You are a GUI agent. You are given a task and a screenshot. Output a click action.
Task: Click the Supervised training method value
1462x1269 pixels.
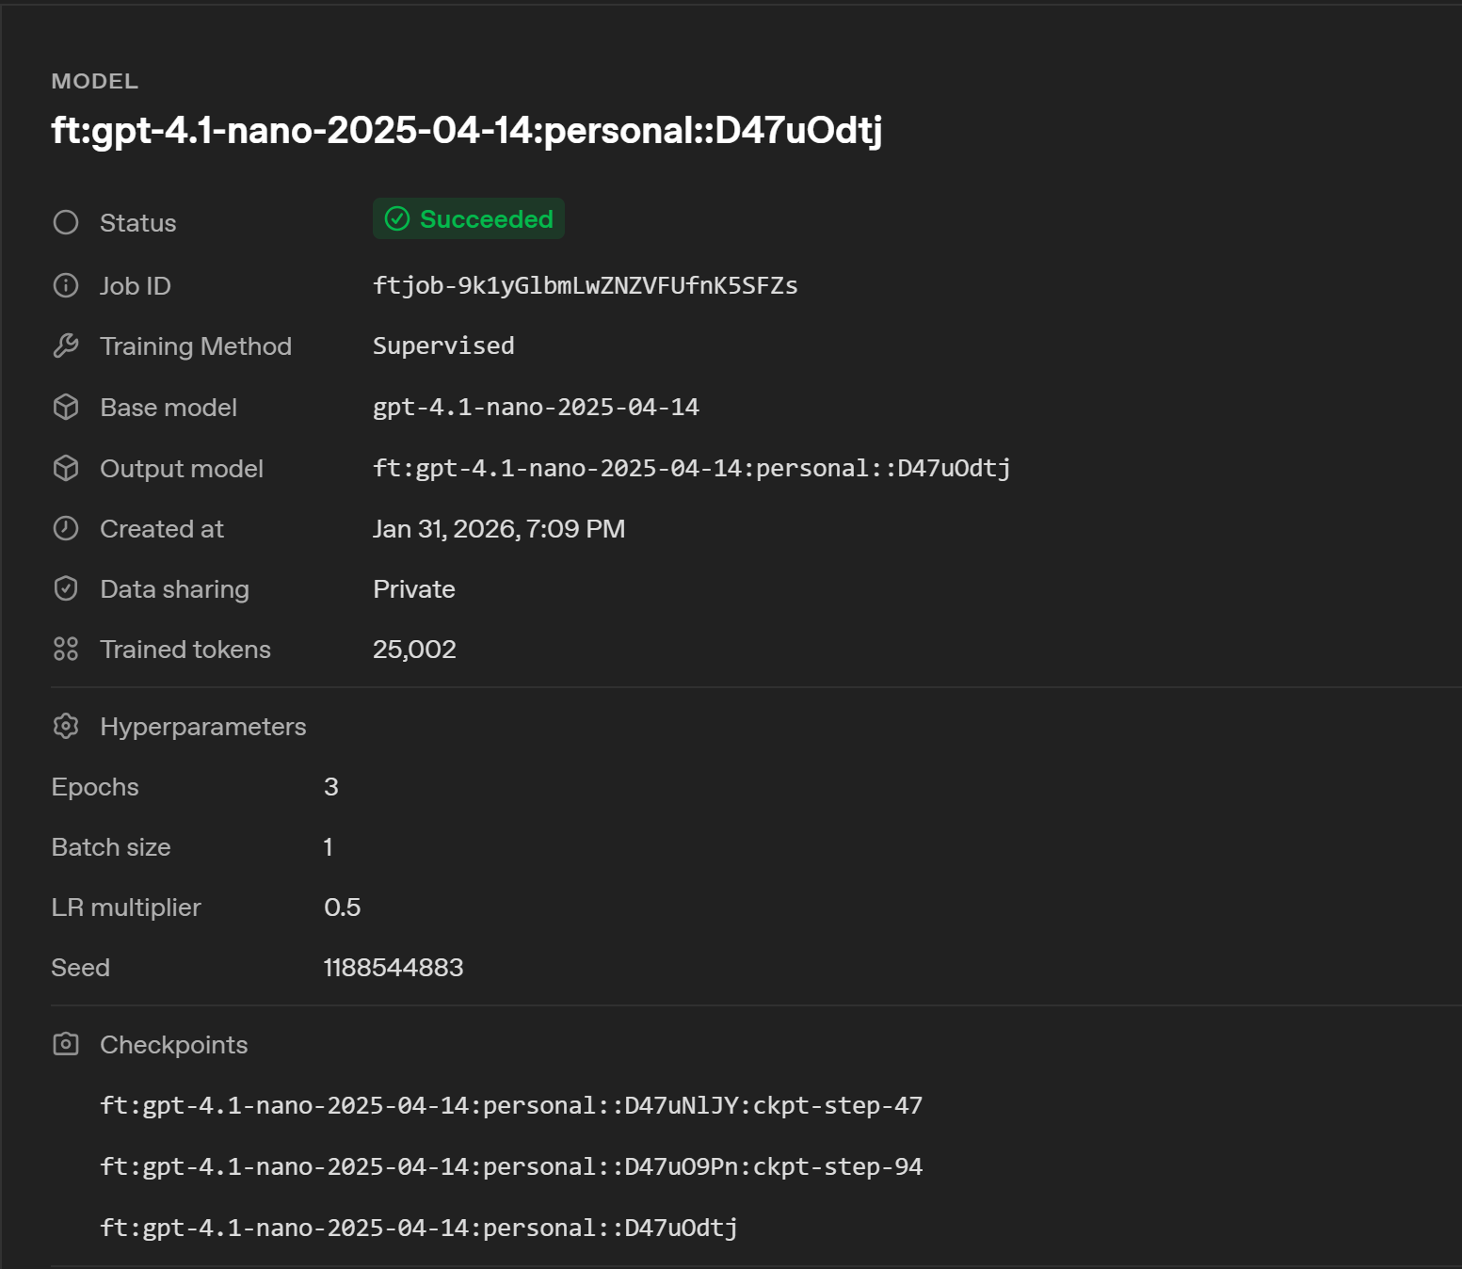pos(443,345)
